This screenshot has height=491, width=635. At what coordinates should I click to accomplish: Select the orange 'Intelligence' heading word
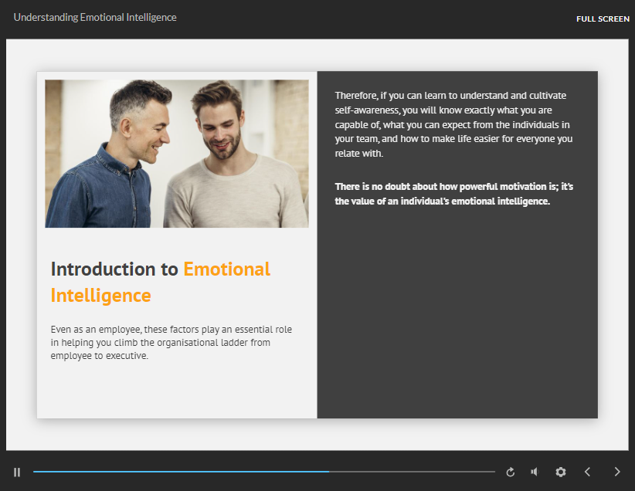[100, 296]
